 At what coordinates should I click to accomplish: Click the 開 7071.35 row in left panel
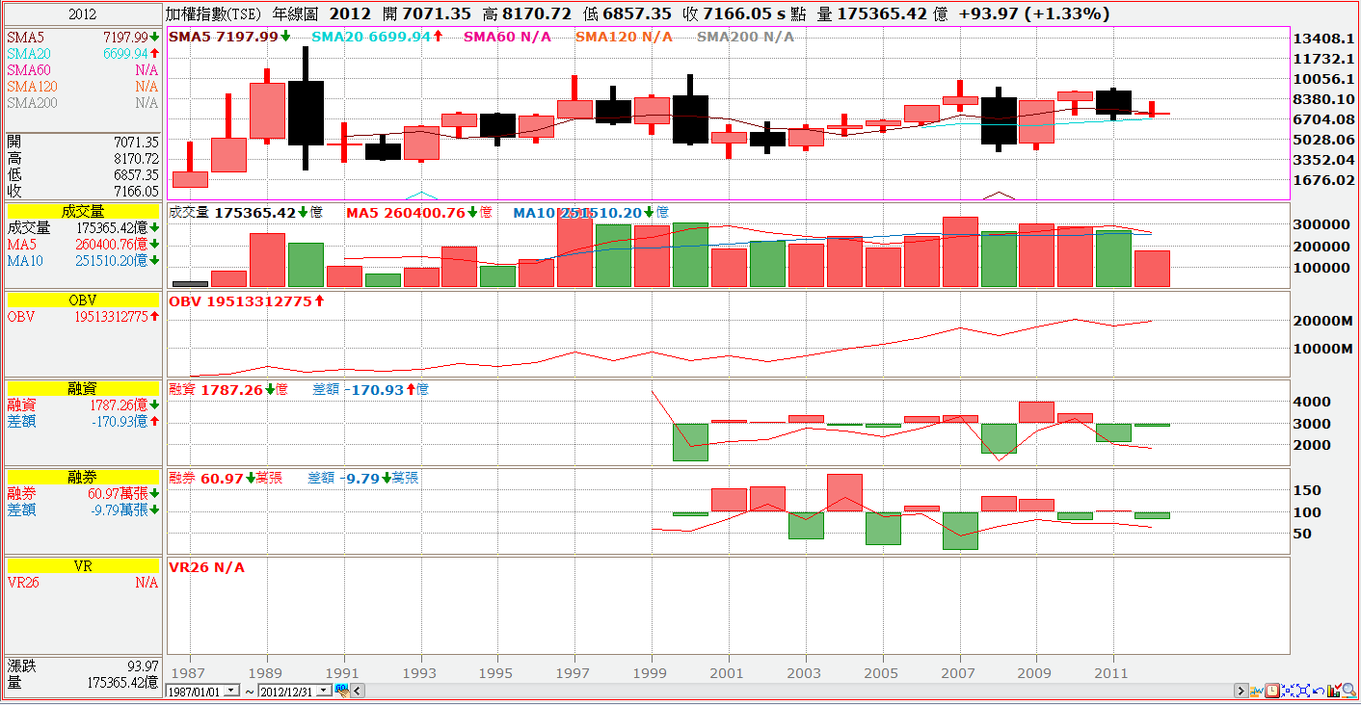[83, 142]
